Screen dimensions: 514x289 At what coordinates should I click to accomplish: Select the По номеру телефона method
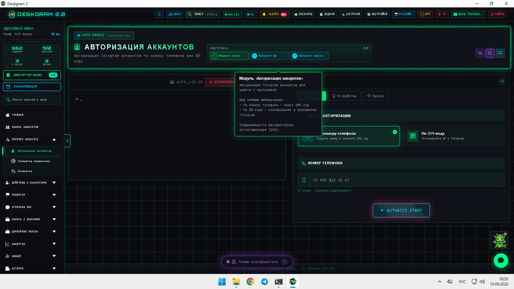pyautogui.click(x=349, y=136)
